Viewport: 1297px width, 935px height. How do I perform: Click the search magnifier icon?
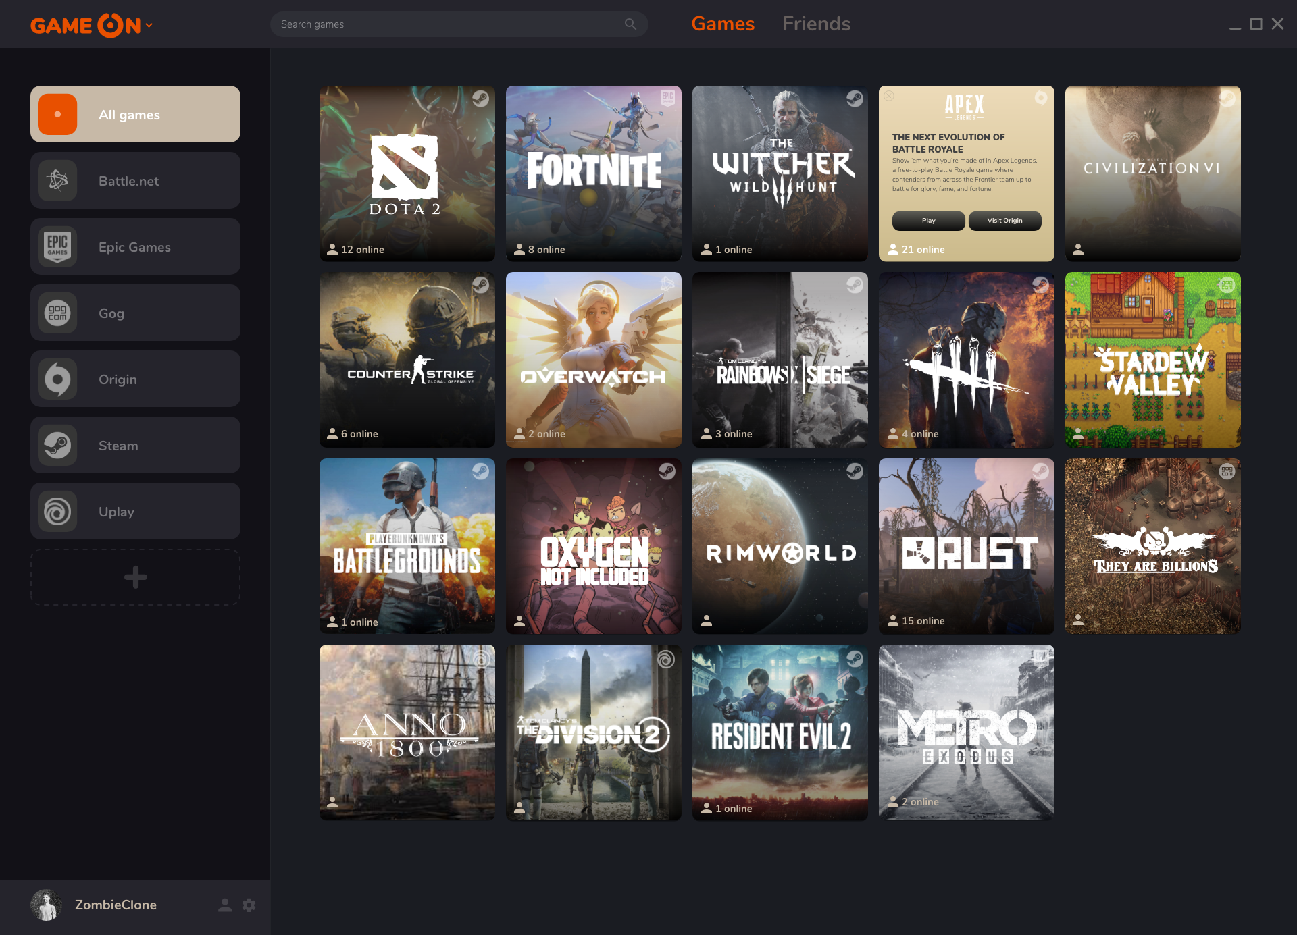pyautogui.click(x=630, y=24)
